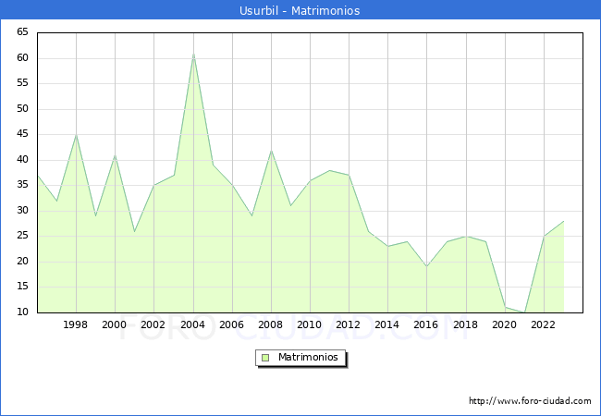
Task: Click the chart title Usurbil - Matrimonios
Action: click(x=300, y=11)
